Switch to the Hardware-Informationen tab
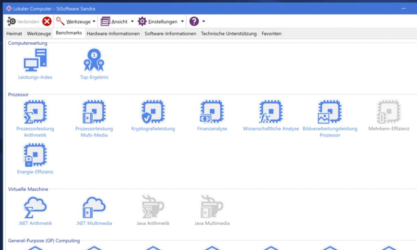The image size is (417, 250). (x=113, y=34)
